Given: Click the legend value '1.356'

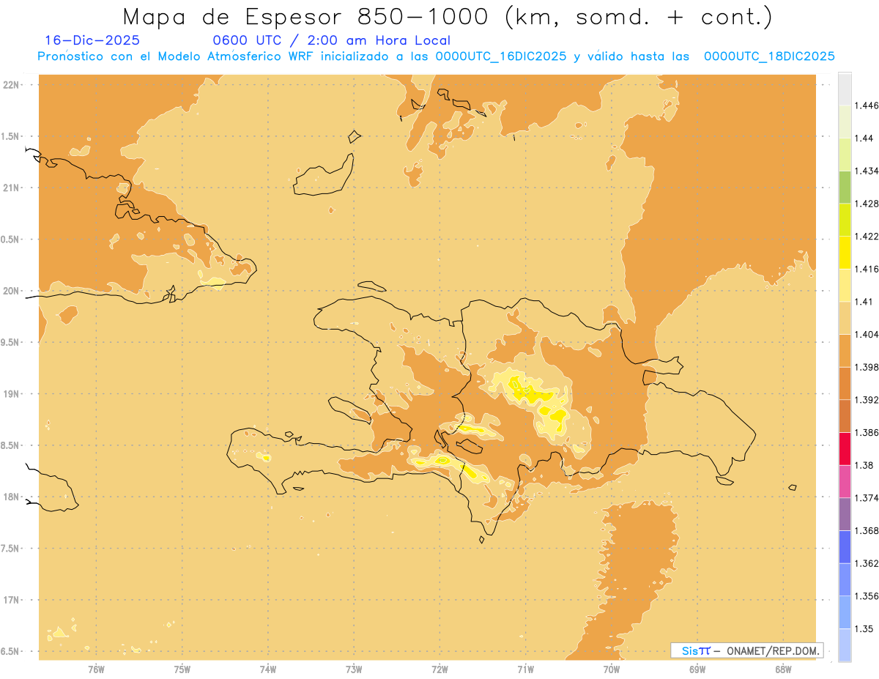Looking at the screenshot, I should coord(868,596).
